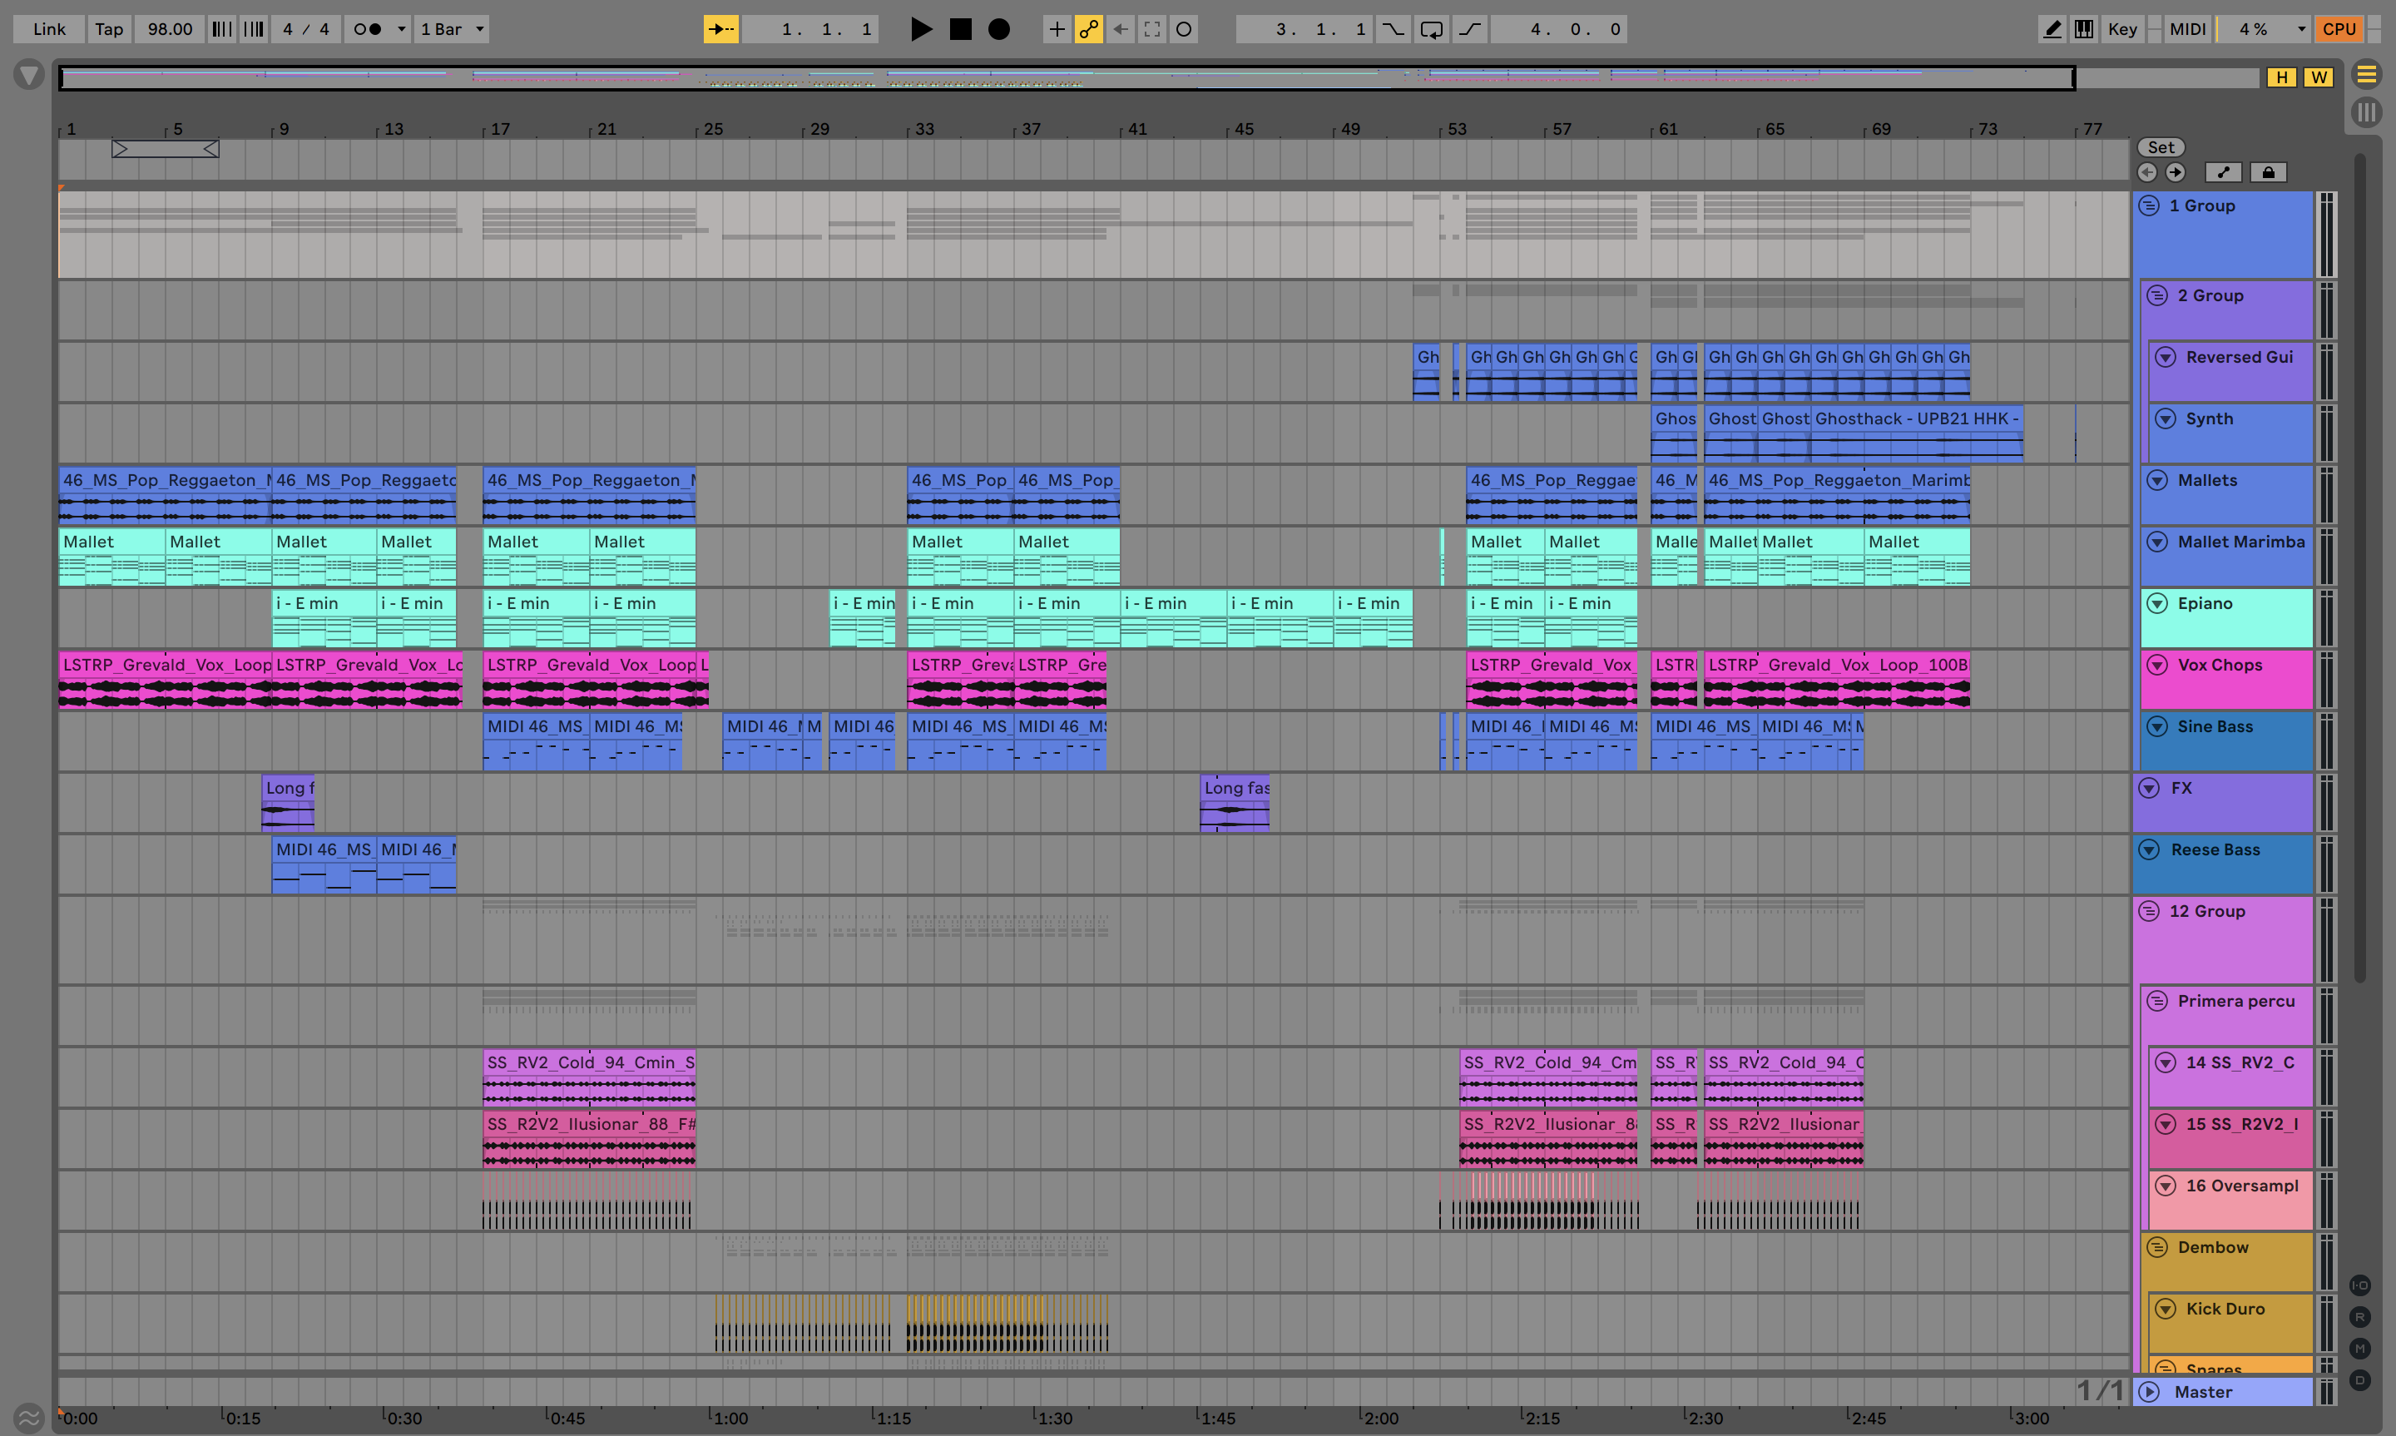Toggle the Detail view wave button

(x=29, y=1418)
